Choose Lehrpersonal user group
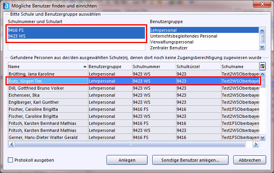274x173 pixels. click(204, 30)
